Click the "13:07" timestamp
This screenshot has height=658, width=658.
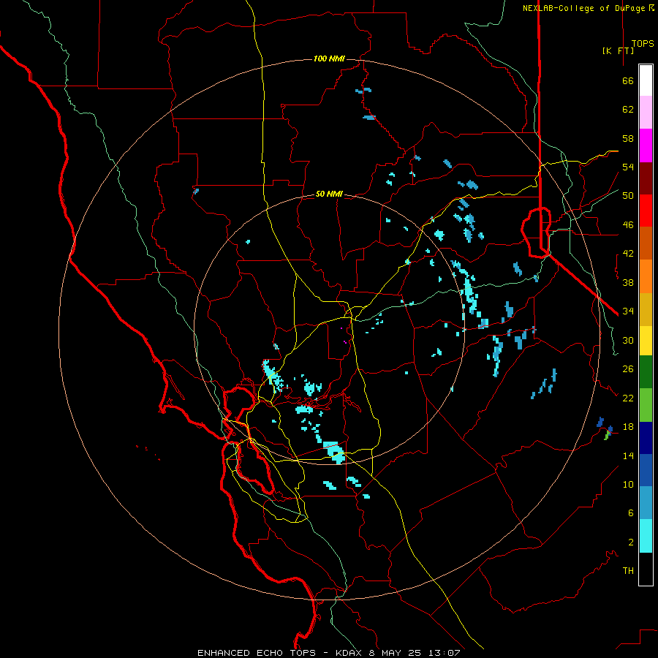(444, 653)
